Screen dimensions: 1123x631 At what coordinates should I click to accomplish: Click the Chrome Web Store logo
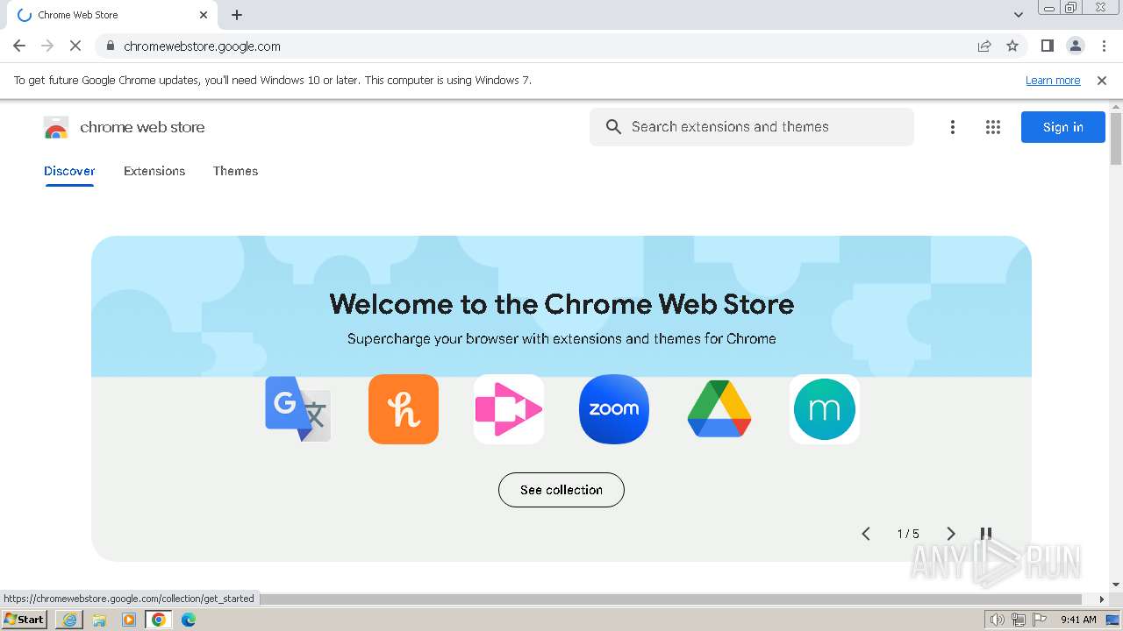(x=56, y=128)
